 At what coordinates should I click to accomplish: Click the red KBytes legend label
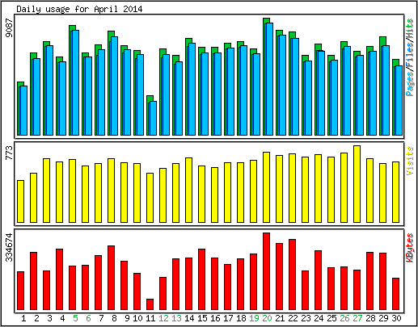[x=410, y=248]
